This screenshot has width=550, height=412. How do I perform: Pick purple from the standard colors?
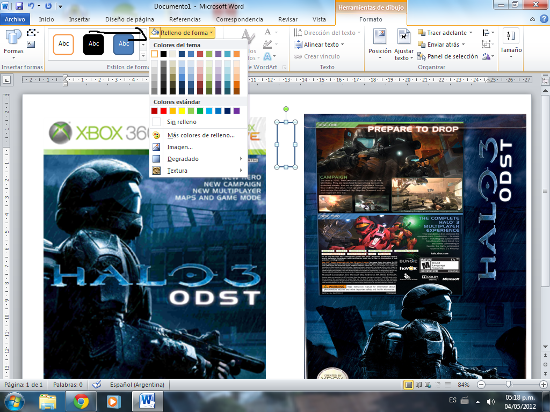click(236, 111)
